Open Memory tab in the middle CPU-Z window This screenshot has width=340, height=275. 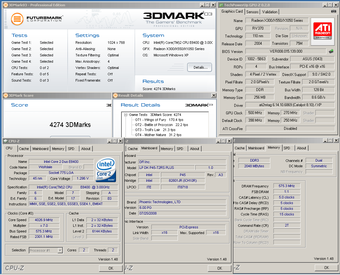pos(167,149)
